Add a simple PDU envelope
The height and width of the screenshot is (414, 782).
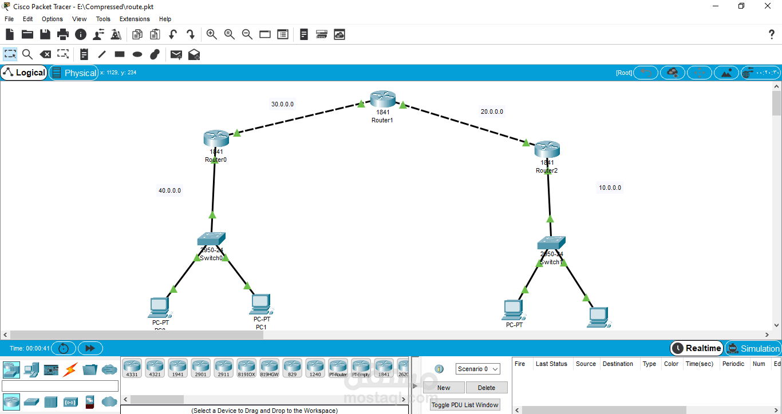[x=176, y=54]
